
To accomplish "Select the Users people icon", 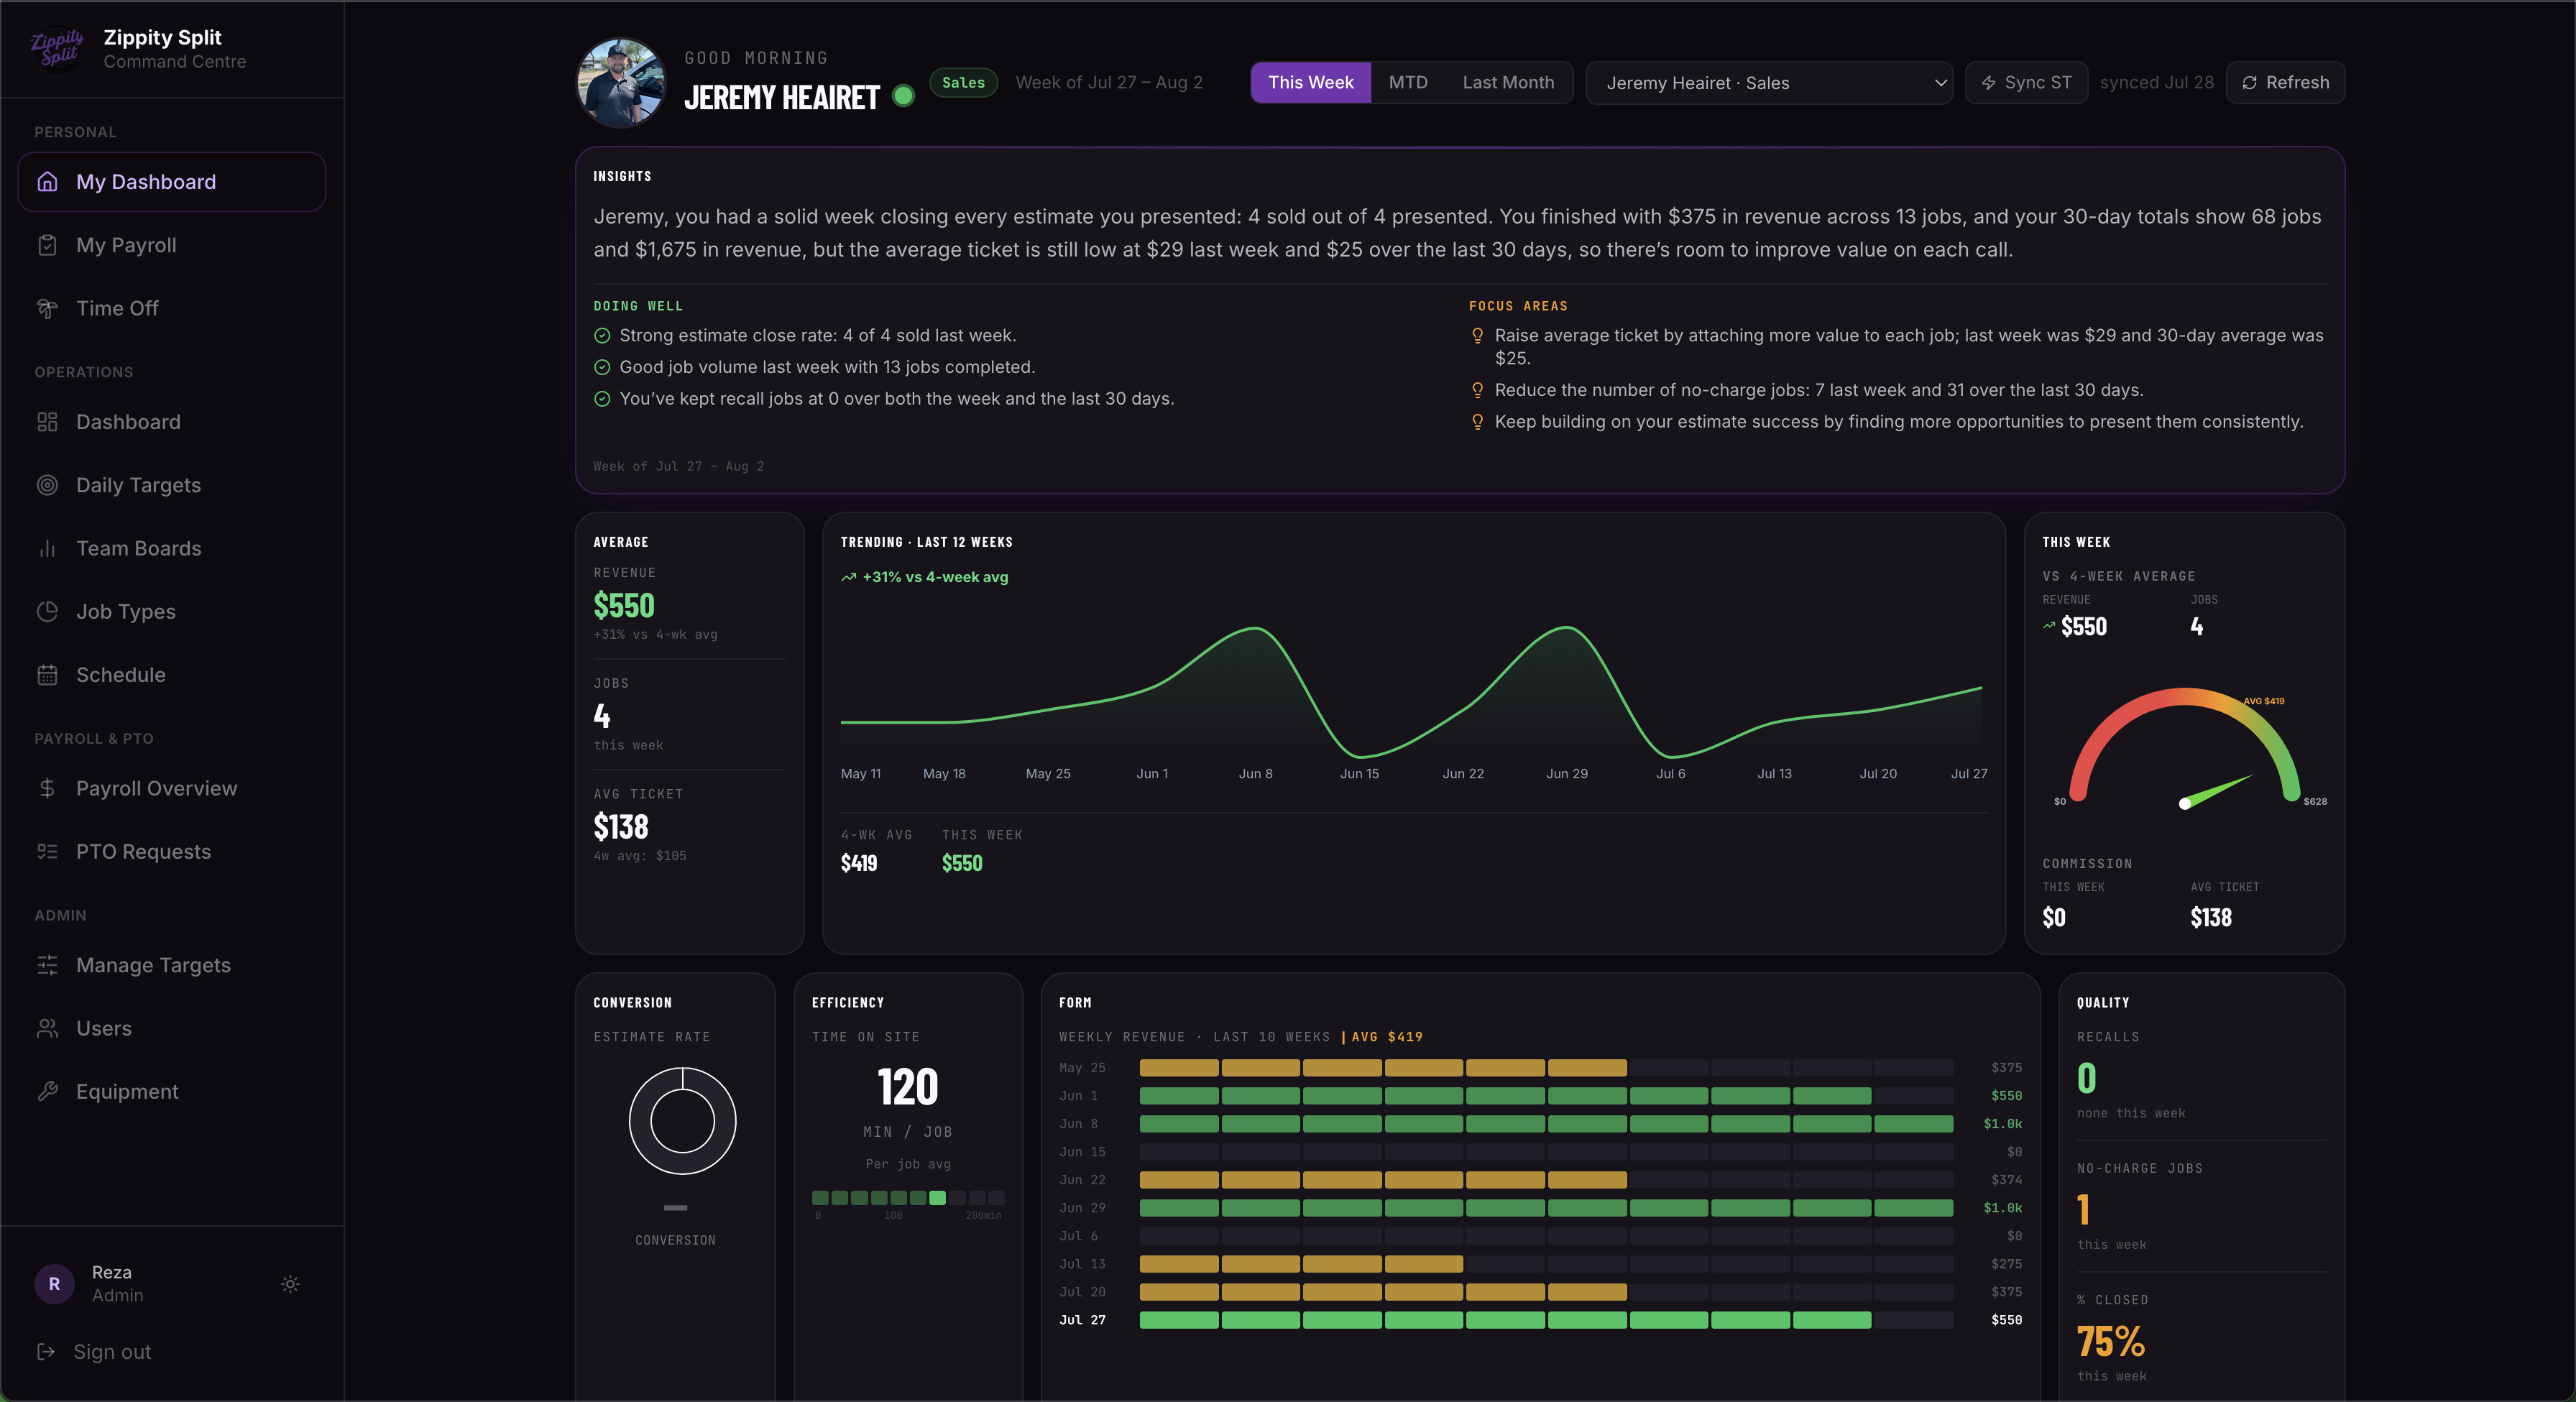I will pyautogui.click(x=47, y=1028).
